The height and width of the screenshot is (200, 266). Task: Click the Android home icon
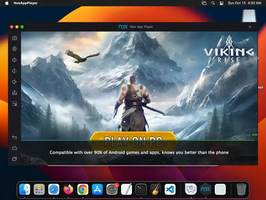(x=15, y=148)
